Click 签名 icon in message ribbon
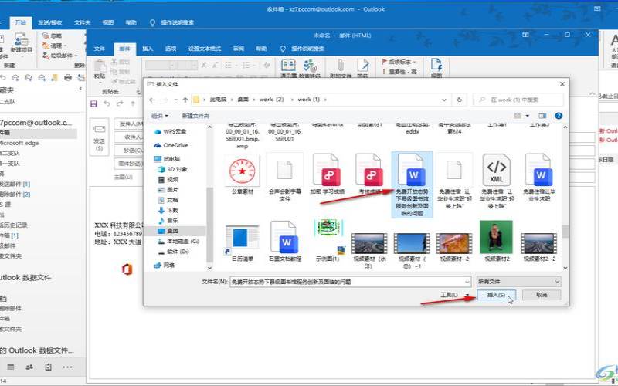618x386 pixels. pos(362,69)
